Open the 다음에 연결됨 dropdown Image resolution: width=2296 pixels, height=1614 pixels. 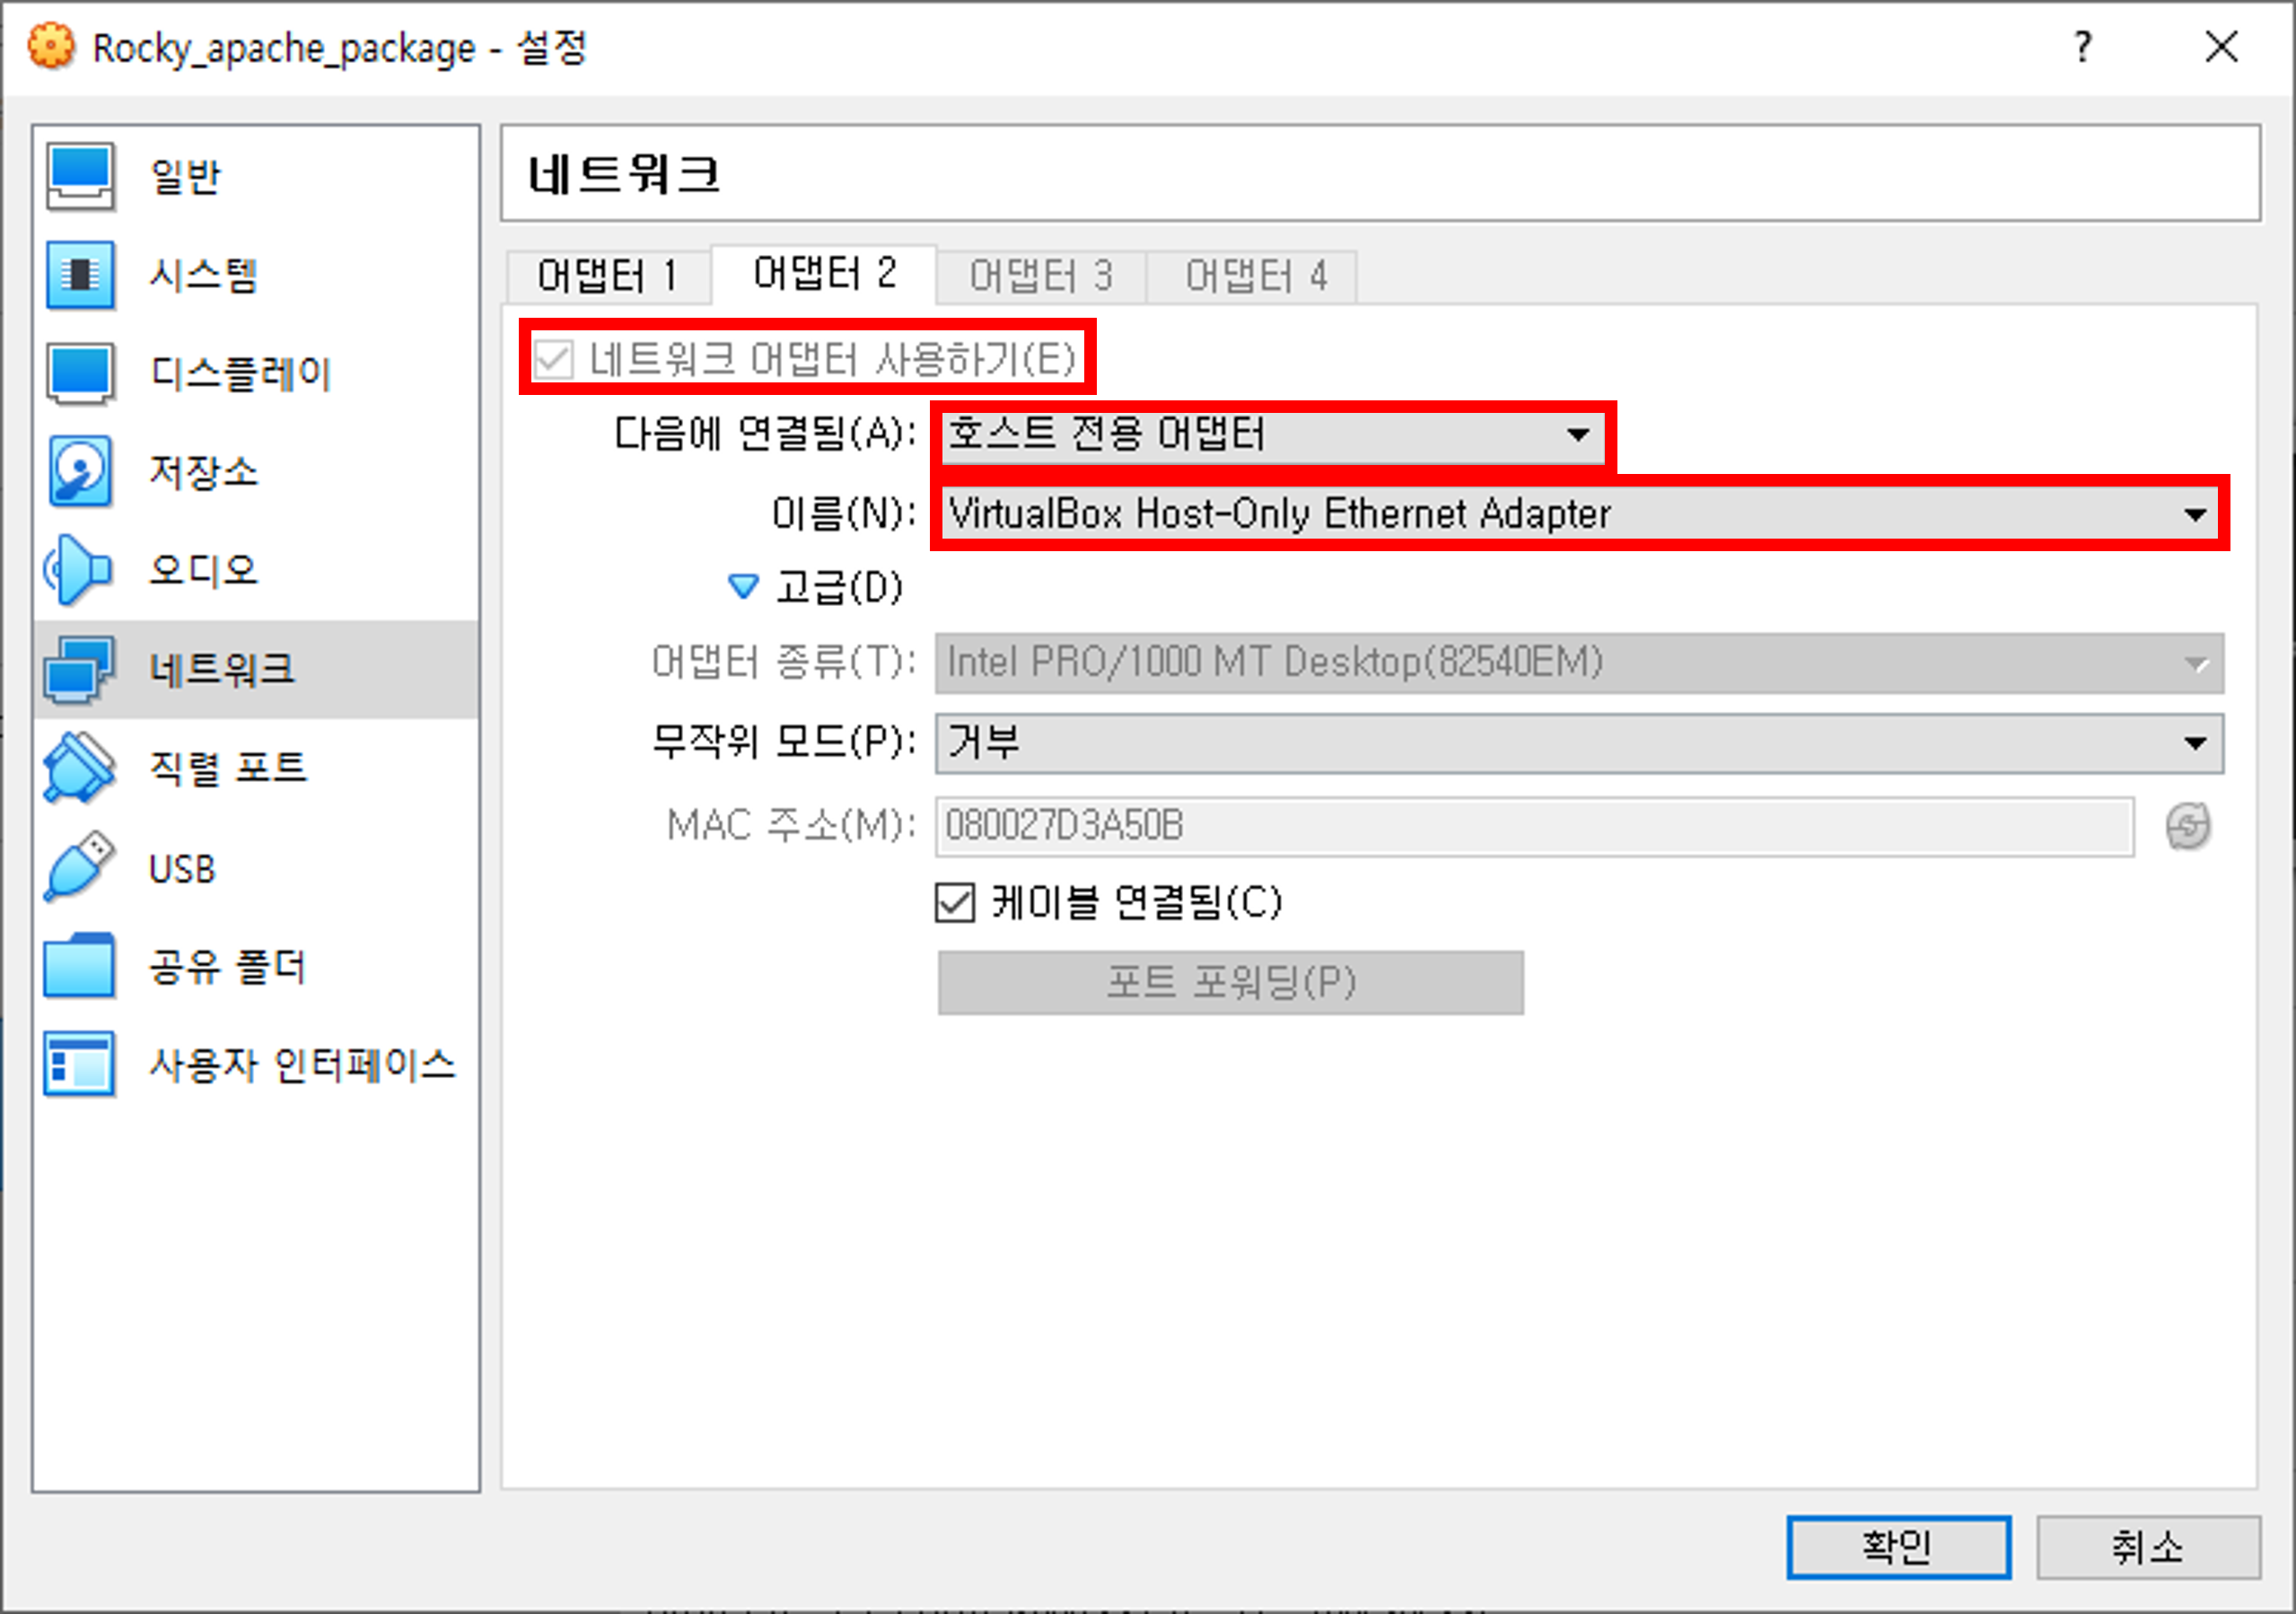coord(1271,435)
